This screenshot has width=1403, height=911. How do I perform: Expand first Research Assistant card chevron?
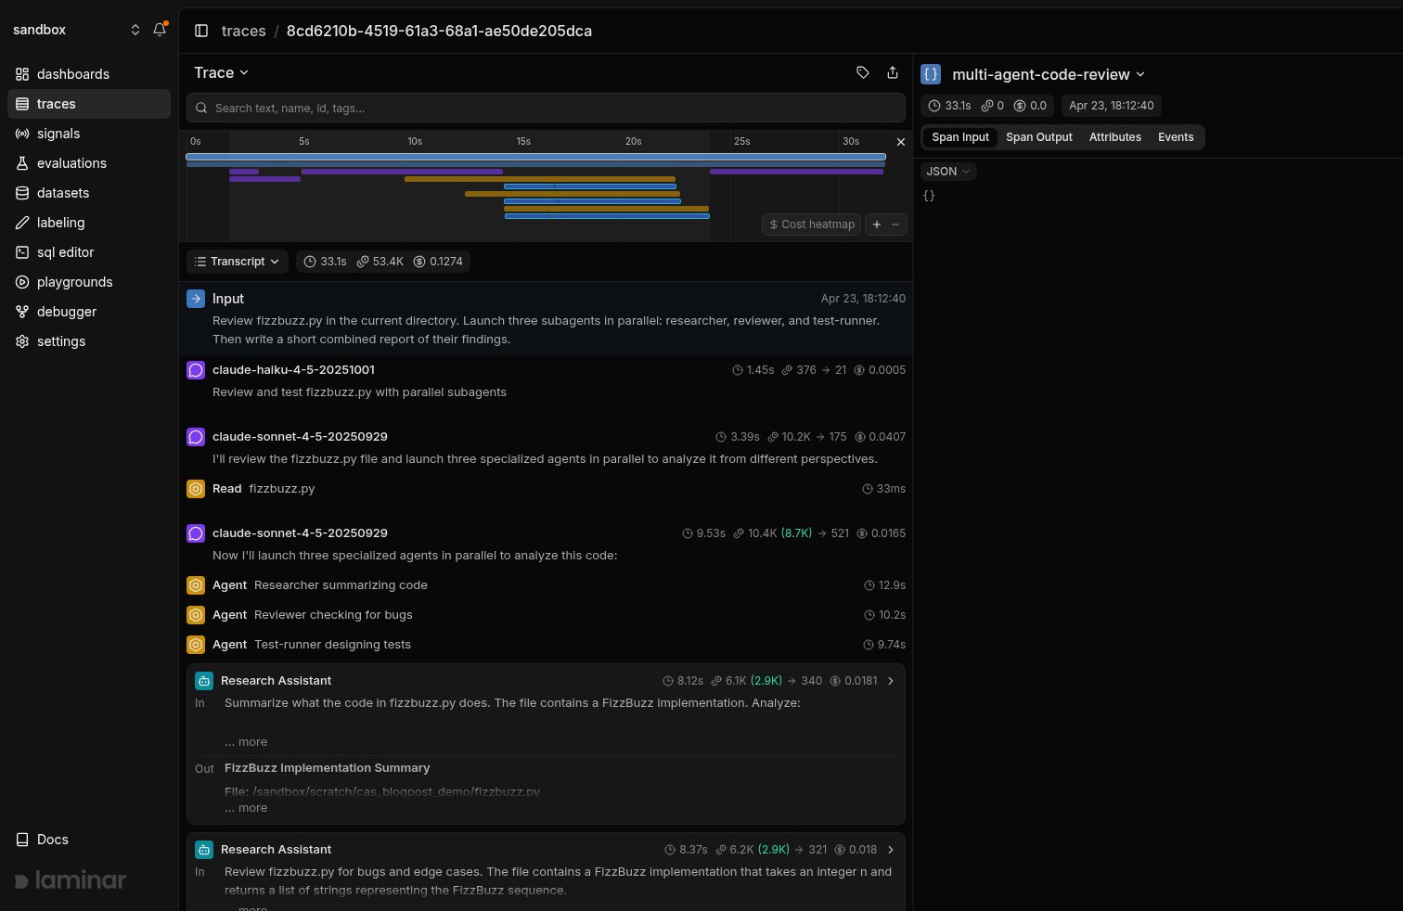coord(891,681)
